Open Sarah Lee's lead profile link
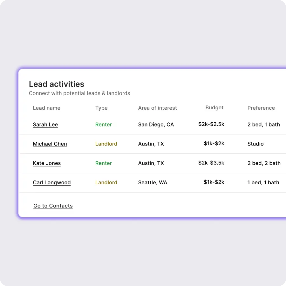This screenshot has width=286, height=286. [45, 125]
